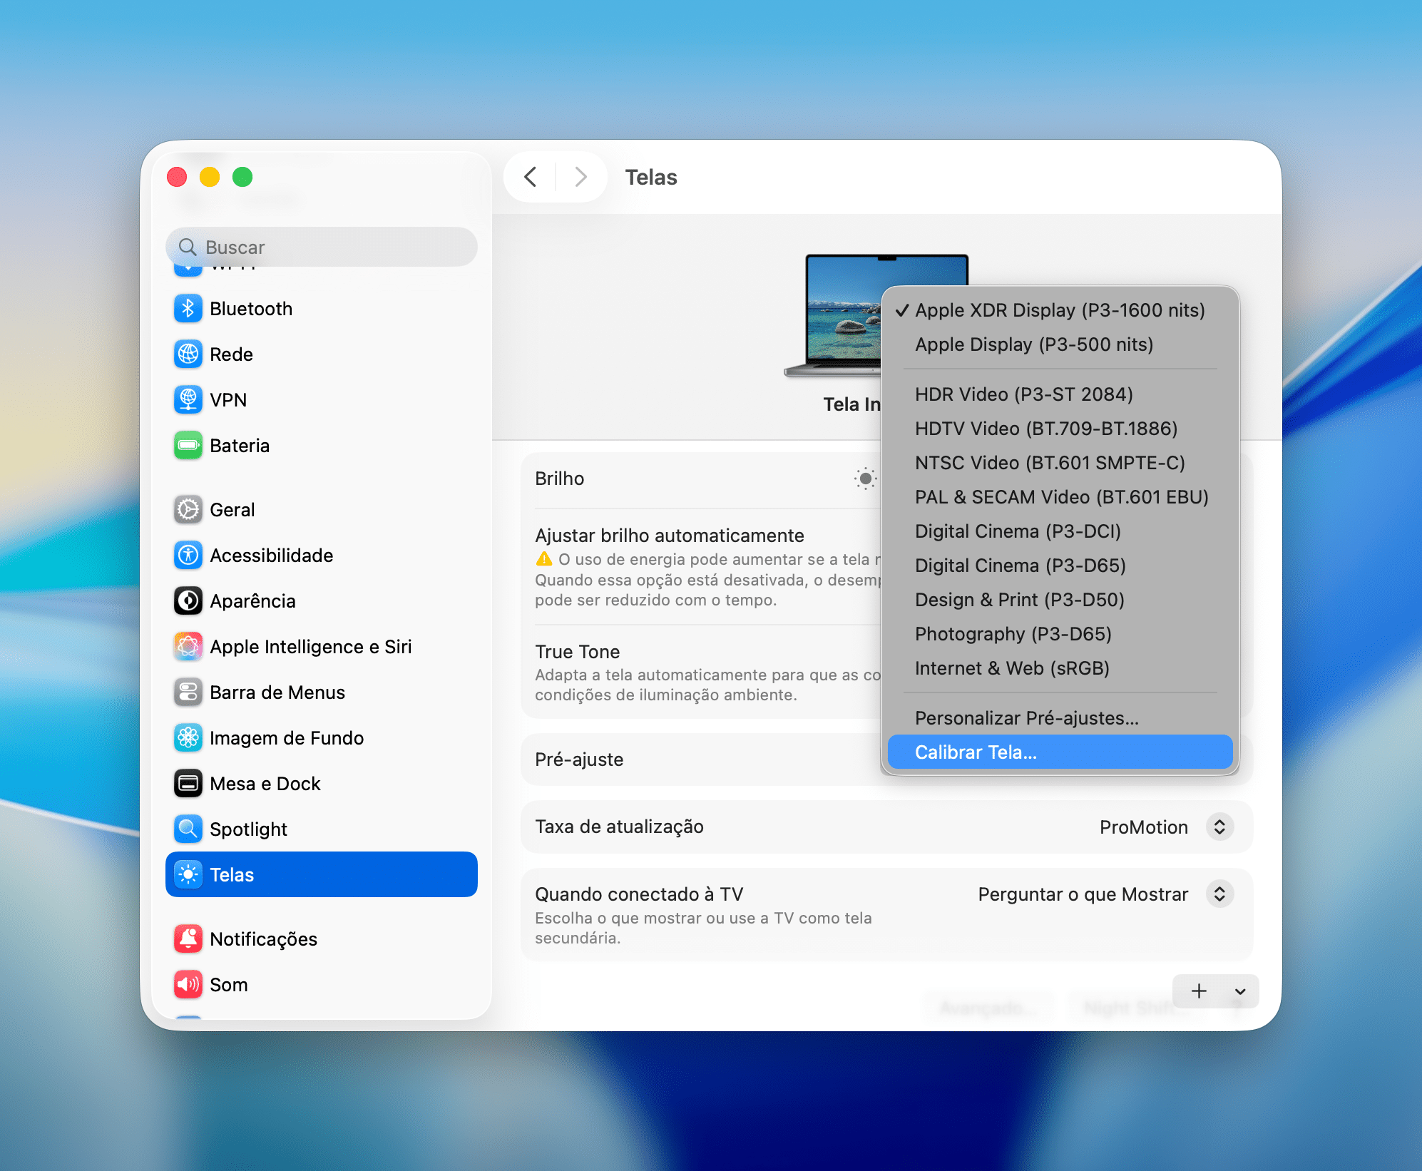Viewport: 1422px width, 1171px height.
Task: Open Apple Intelligence e Siri icon
Action: (x=188, y=647)
